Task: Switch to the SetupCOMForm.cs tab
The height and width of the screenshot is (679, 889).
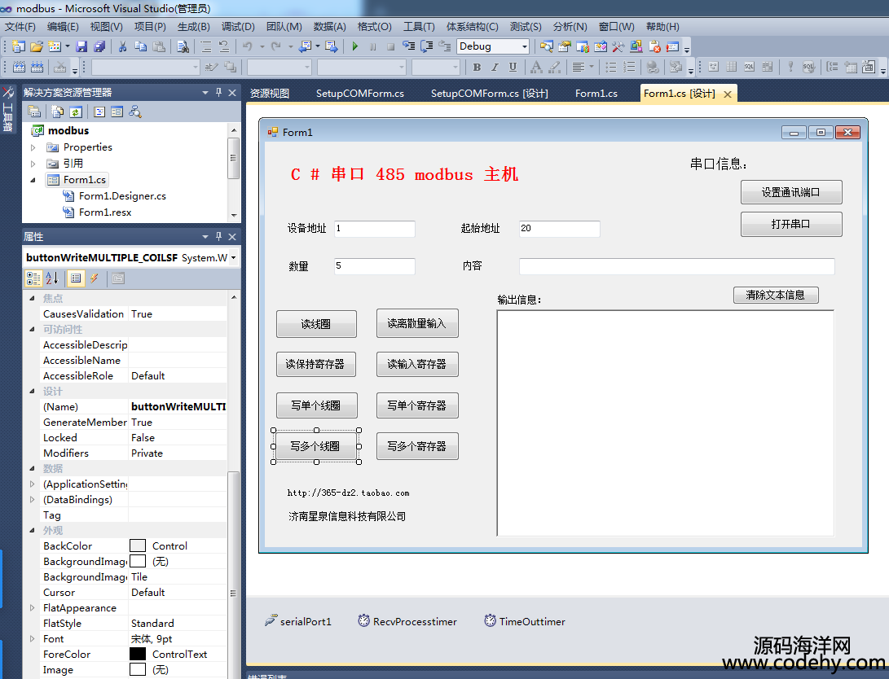Action: click(x=359, y=94)
